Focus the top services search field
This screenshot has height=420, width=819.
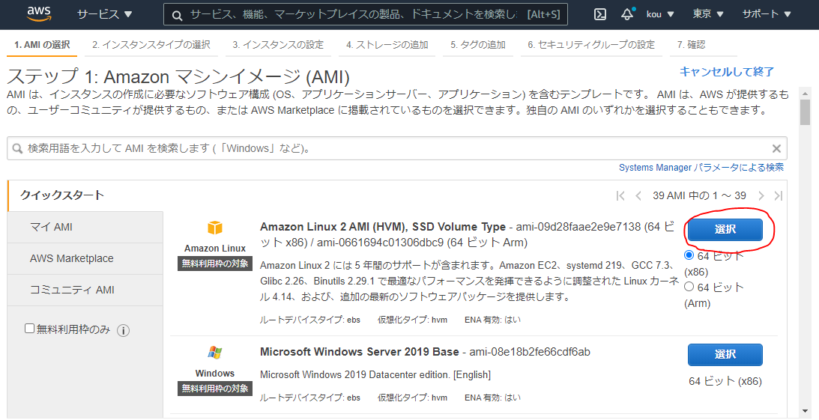tap(366, 15)
